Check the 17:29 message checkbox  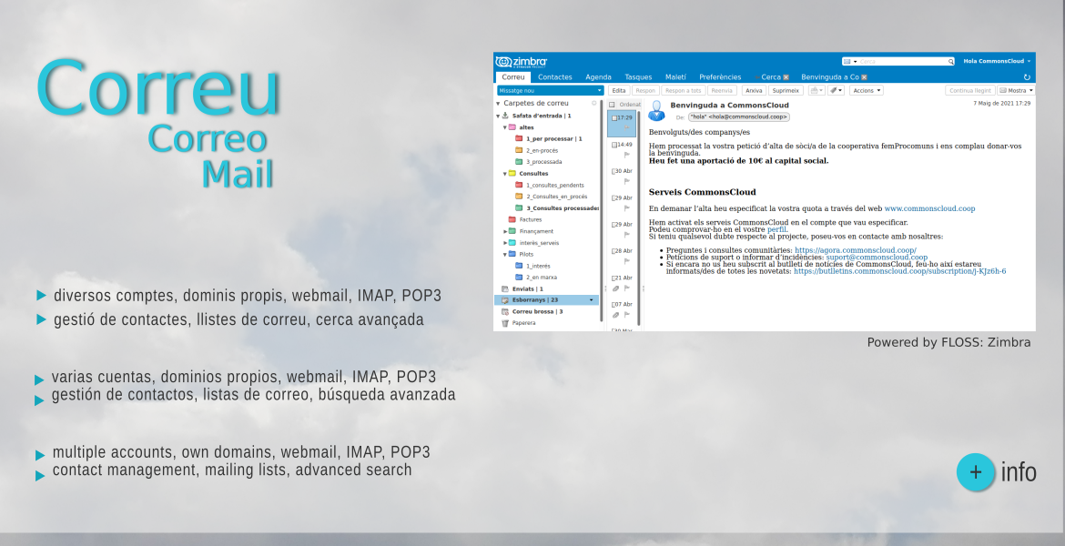coord(614,117)
